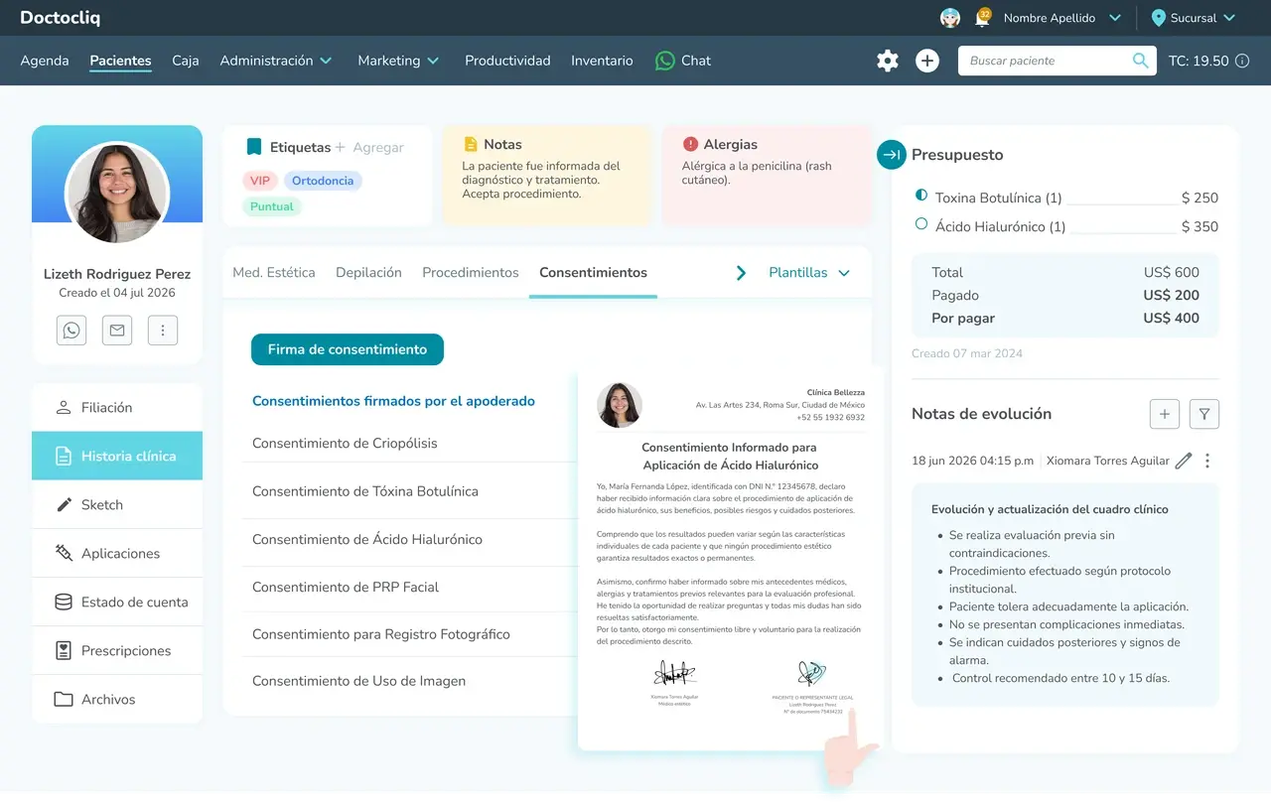Click the Sketch pencil icon
The width and height of the screenshot is (1271, 804).
pos(64,505)
